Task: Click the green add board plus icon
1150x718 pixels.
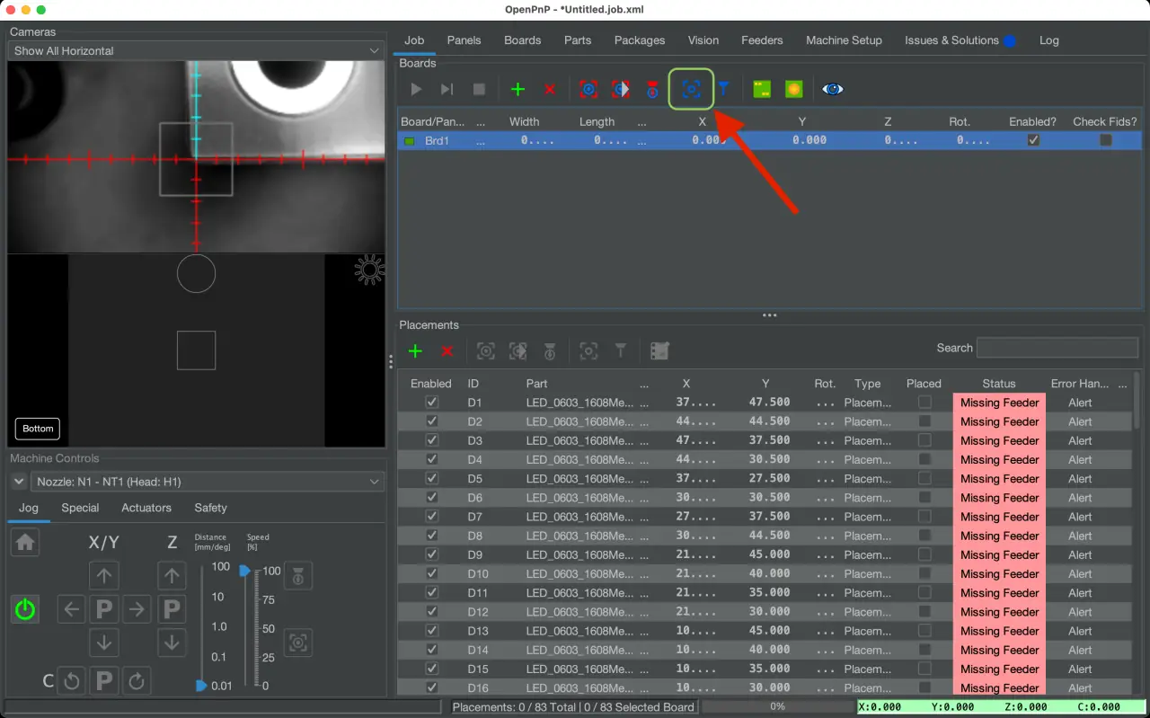Action: 517,89
